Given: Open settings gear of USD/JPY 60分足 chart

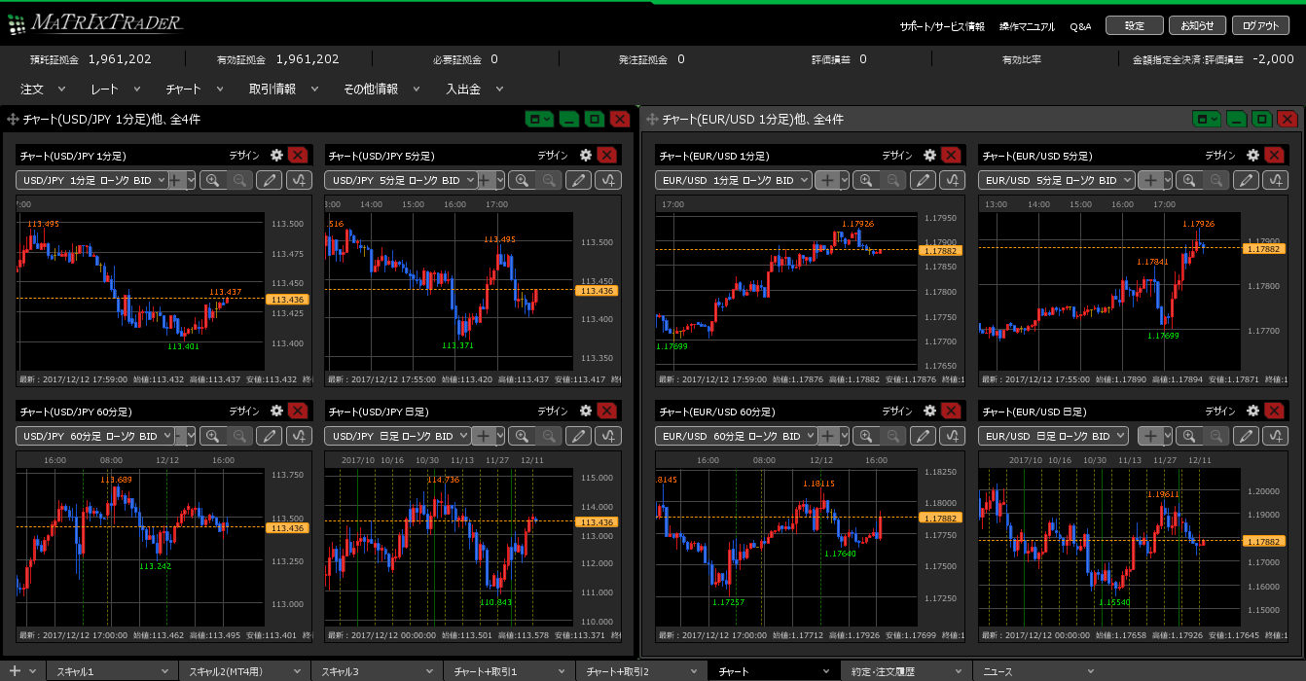Looking at the screenshot, I should coord(276,411).
